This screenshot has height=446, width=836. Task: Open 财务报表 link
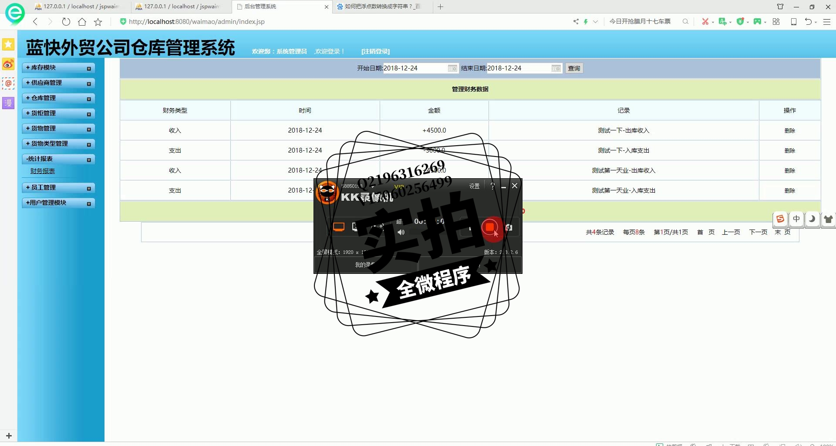pyautogui.click(x=43, y=171)
